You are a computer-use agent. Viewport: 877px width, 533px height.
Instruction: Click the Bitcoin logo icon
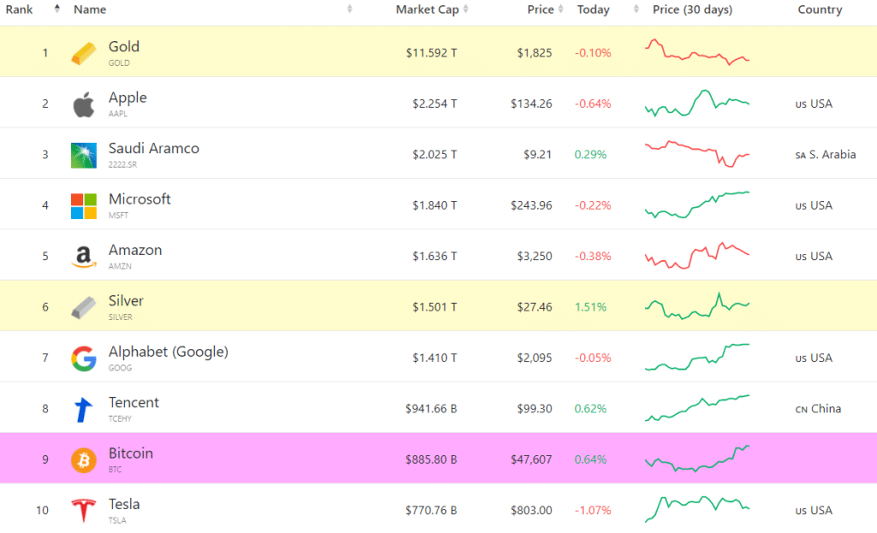click(x=83, y=459)
